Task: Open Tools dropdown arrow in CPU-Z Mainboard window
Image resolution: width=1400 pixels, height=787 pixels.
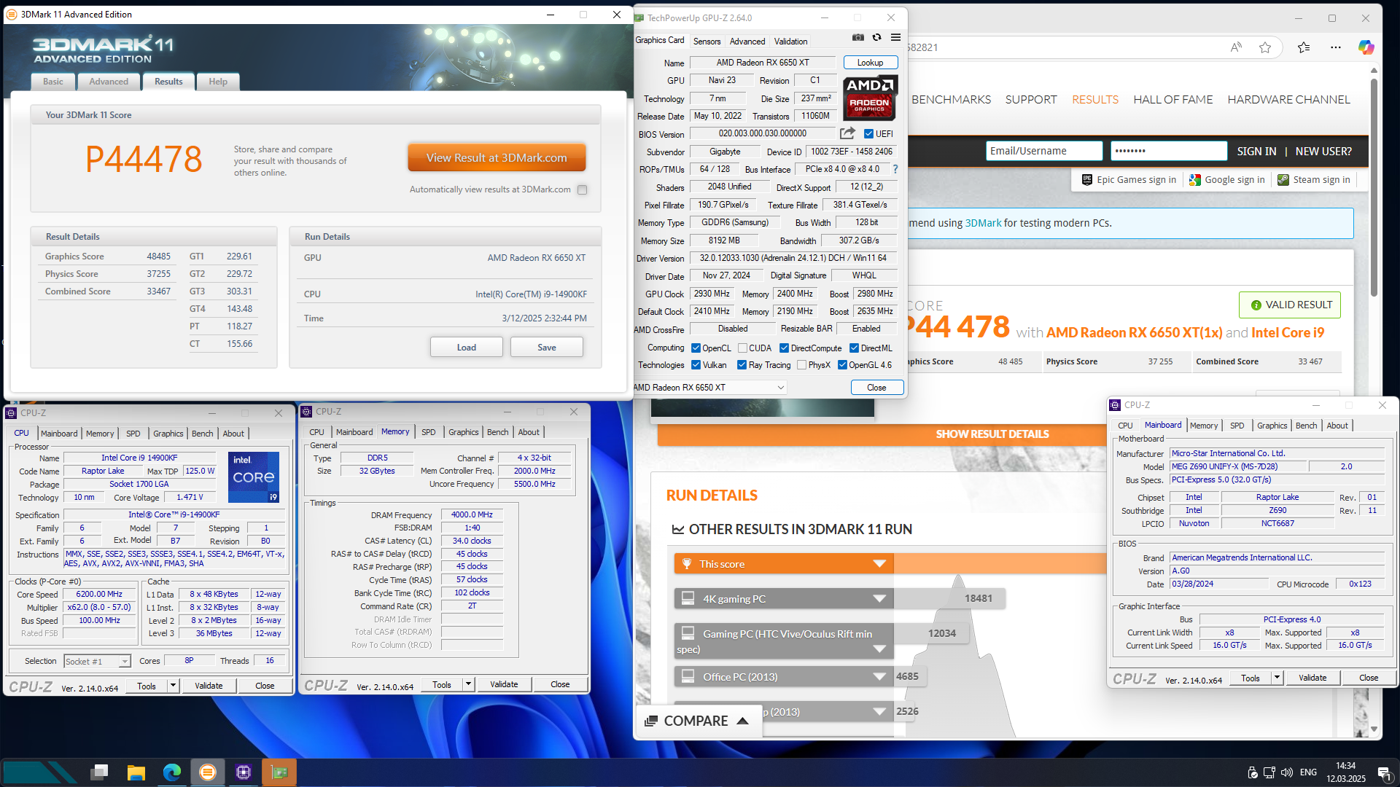Action: click(1277, 678)
